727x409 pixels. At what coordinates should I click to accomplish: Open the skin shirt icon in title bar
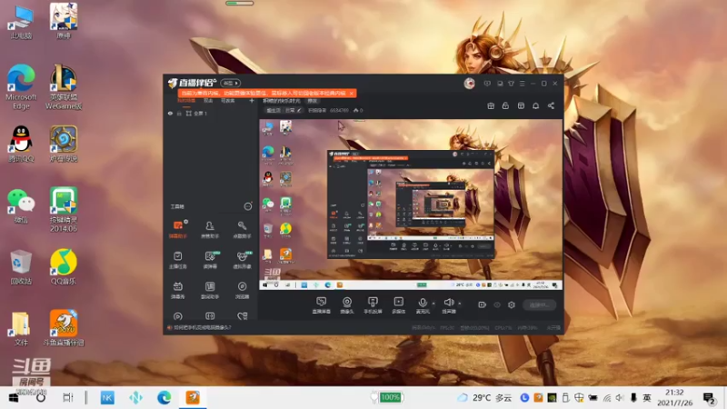(x=511, y=84)
